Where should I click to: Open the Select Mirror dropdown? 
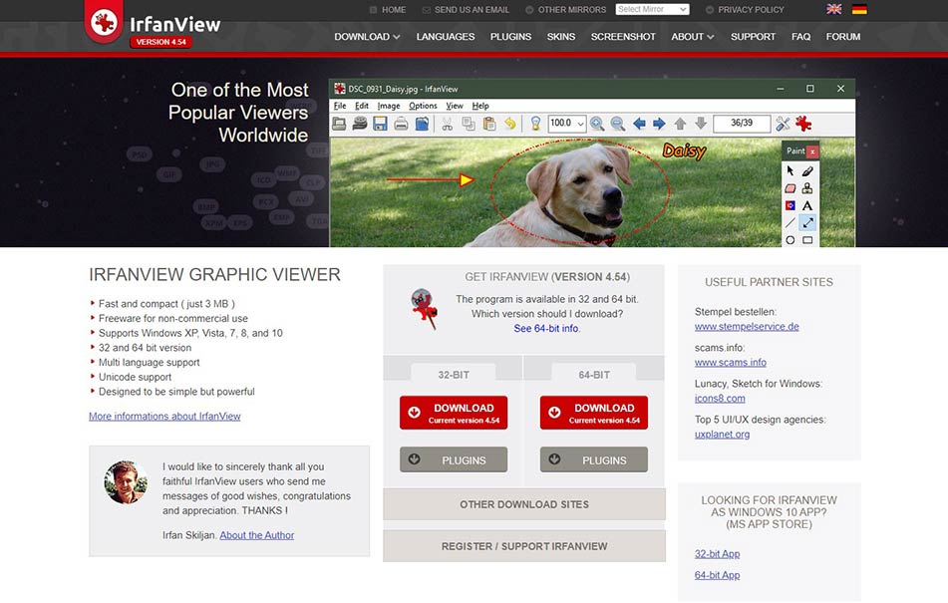coord(652,9)
